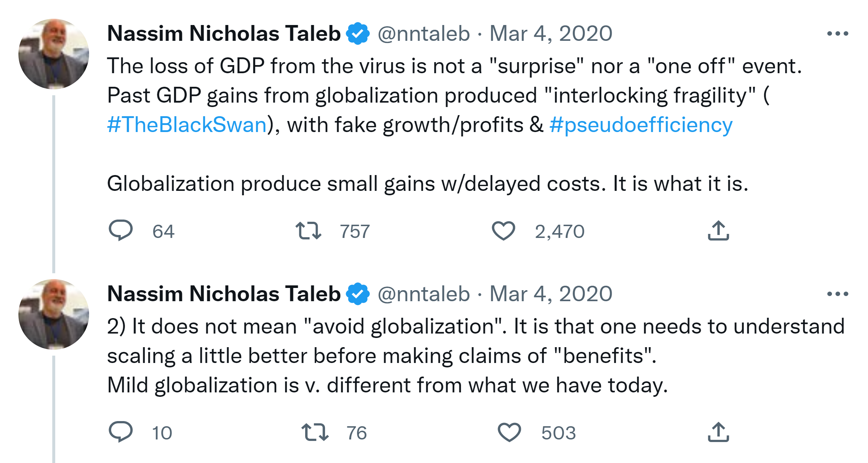Reply to the second tweet with 10 replies
This screenshot has height=463, width=868.
(x=121, y=432)
